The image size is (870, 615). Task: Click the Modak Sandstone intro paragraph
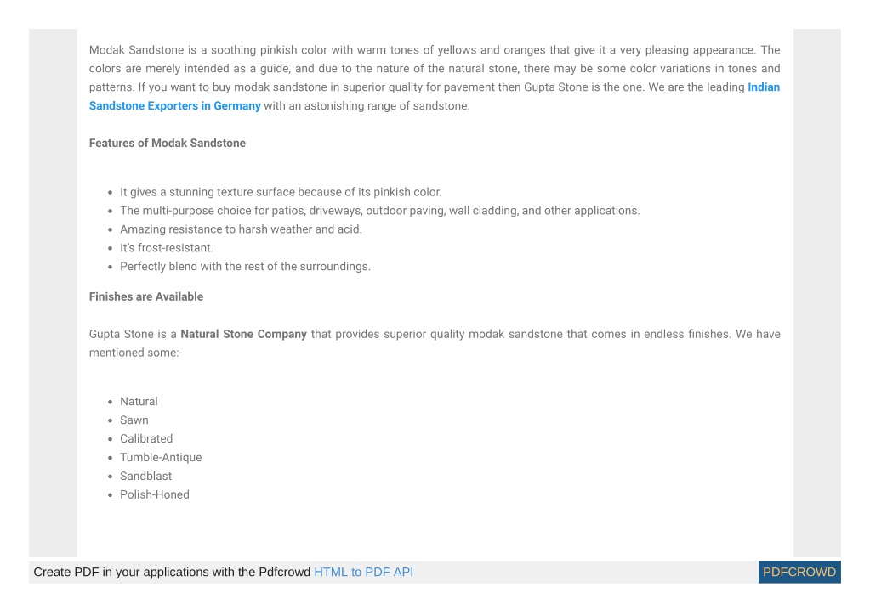(435, 77)
